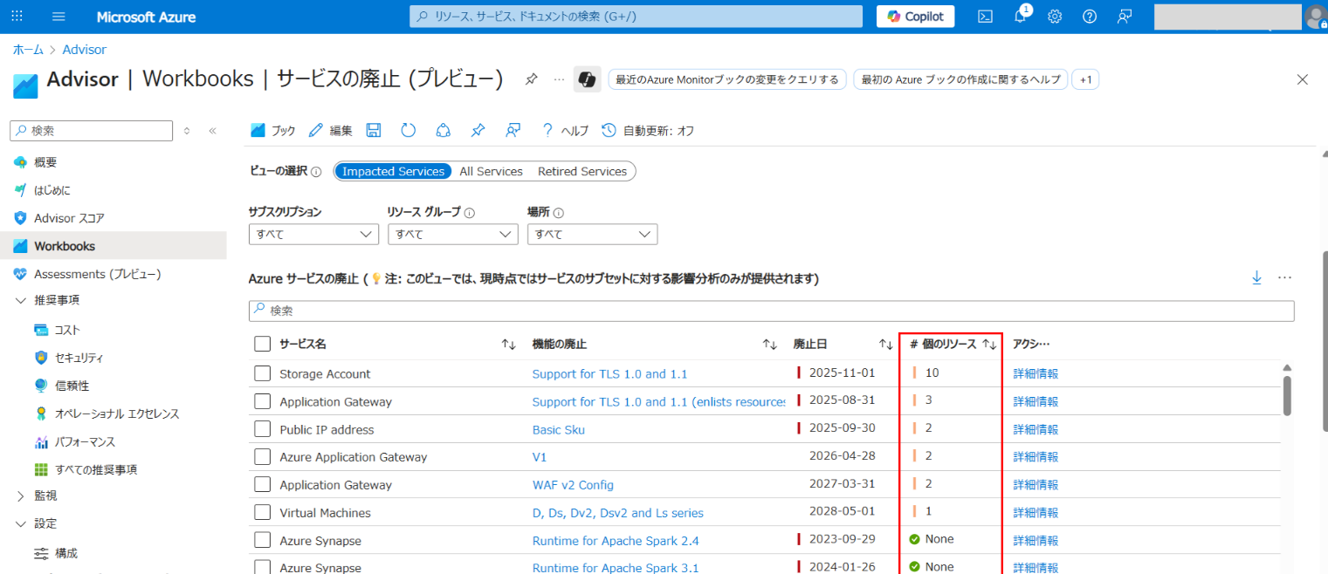The image size is (1328, 574).
Task: Click the refresh icon in the workbook toolbar
Action: tap(408, 131)
